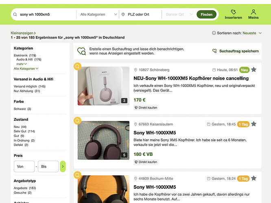Open the pink Sony headphones listing thumbnail
The height and width of the screenshot is (203, 271).
point(103,86)
